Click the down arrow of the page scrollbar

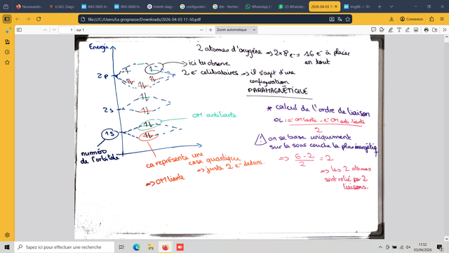pyautogui.click(x=446, y=239)
